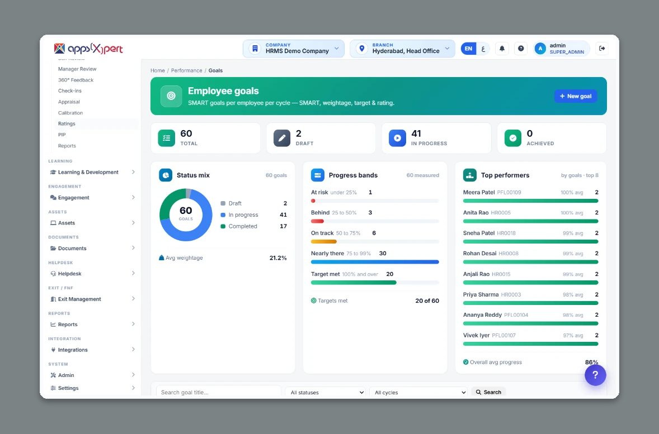Click the Helpdesk headset icon
659x434 pixels.
coord(53,274)
